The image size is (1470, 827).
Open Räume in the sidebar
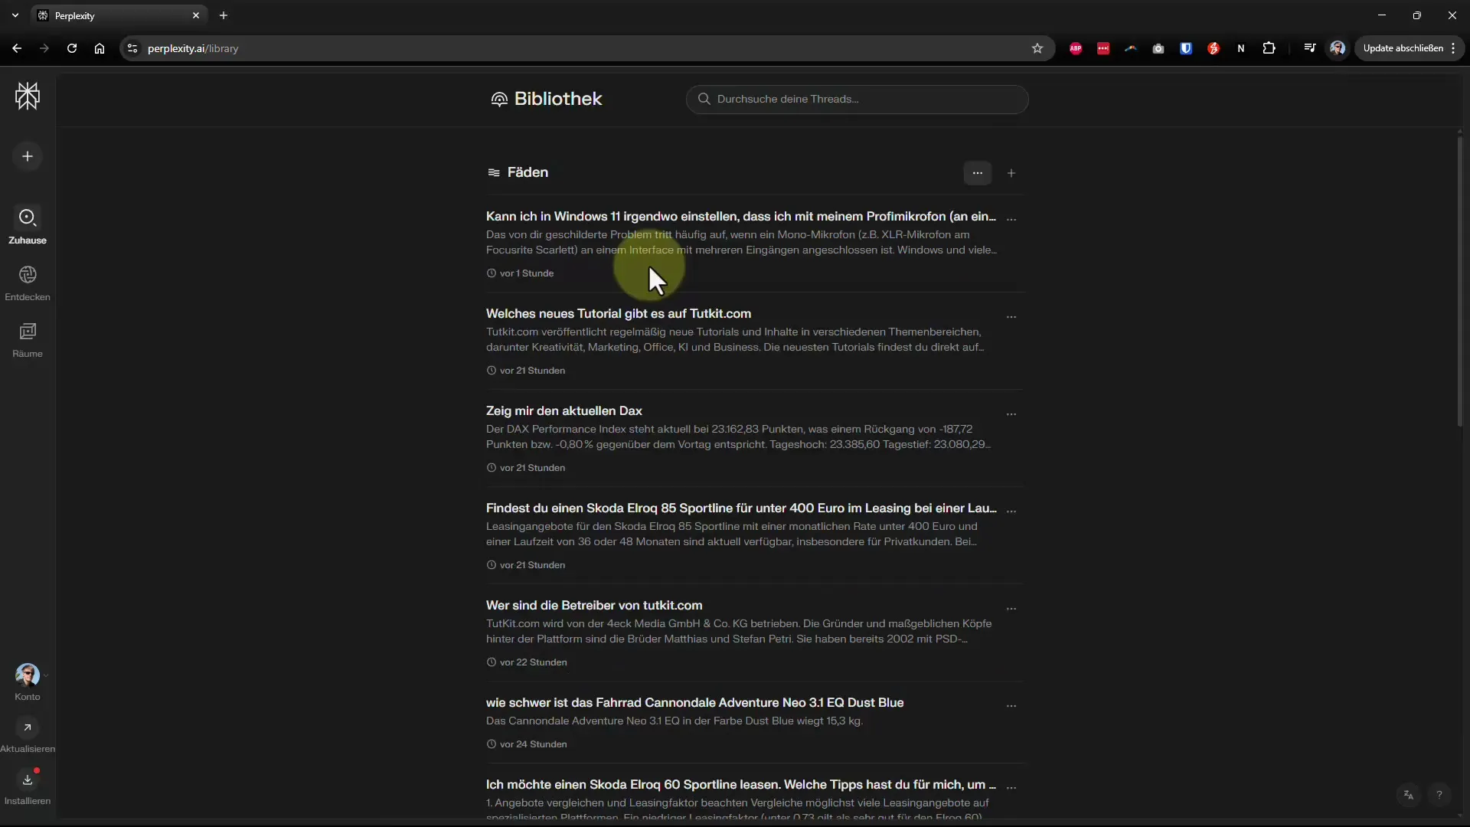[28, 340]
